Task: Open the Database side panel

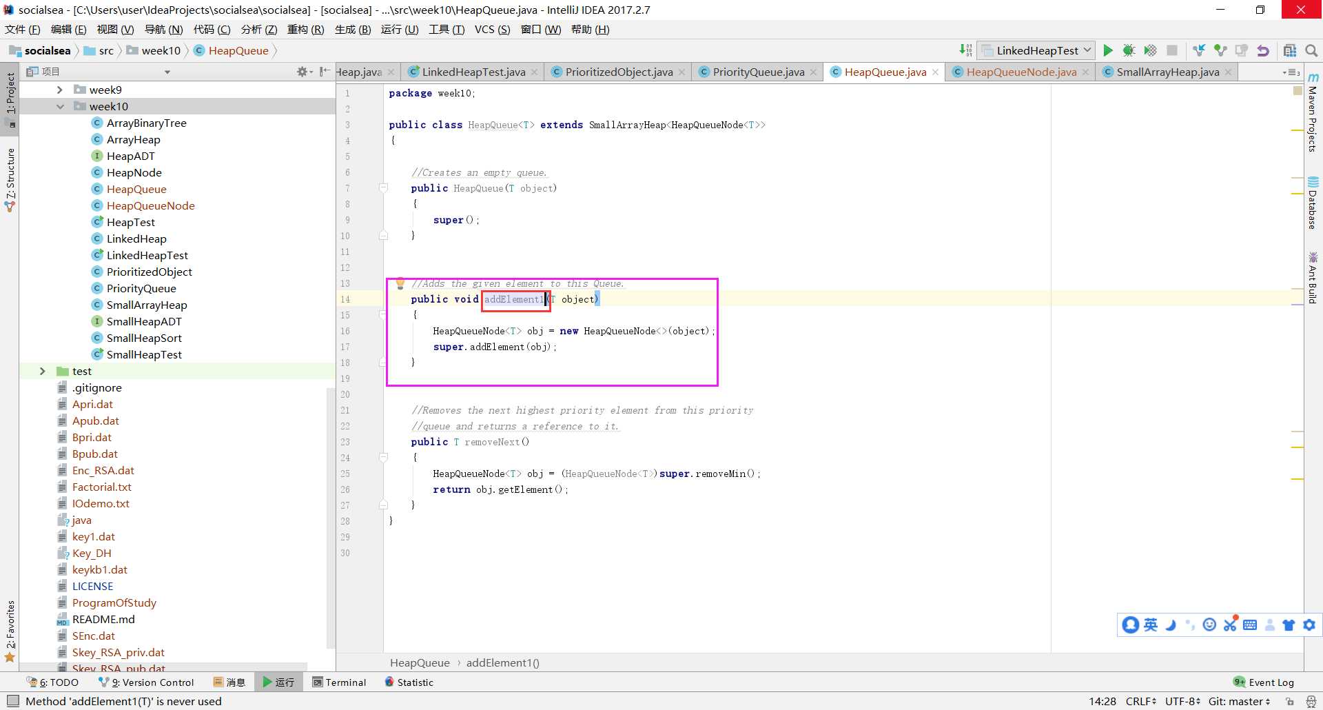Action: pyautogui.click(x=1313, y=203)
